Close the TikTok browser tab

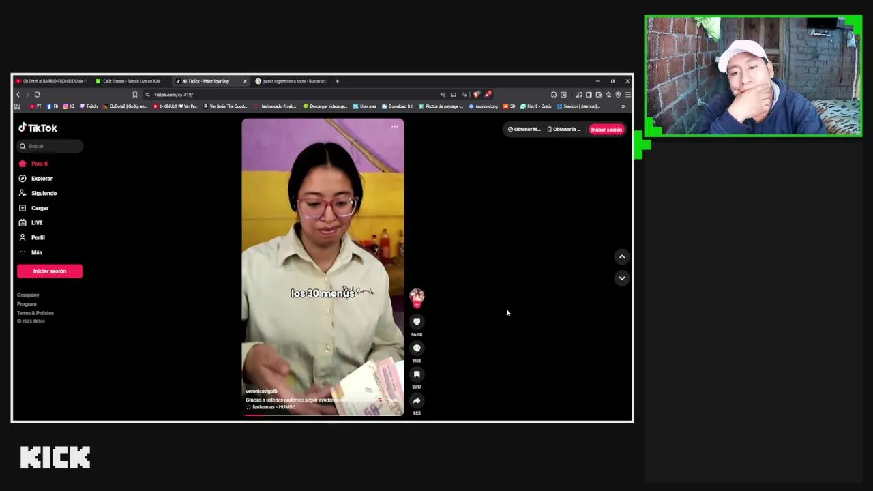coord(245,81)
